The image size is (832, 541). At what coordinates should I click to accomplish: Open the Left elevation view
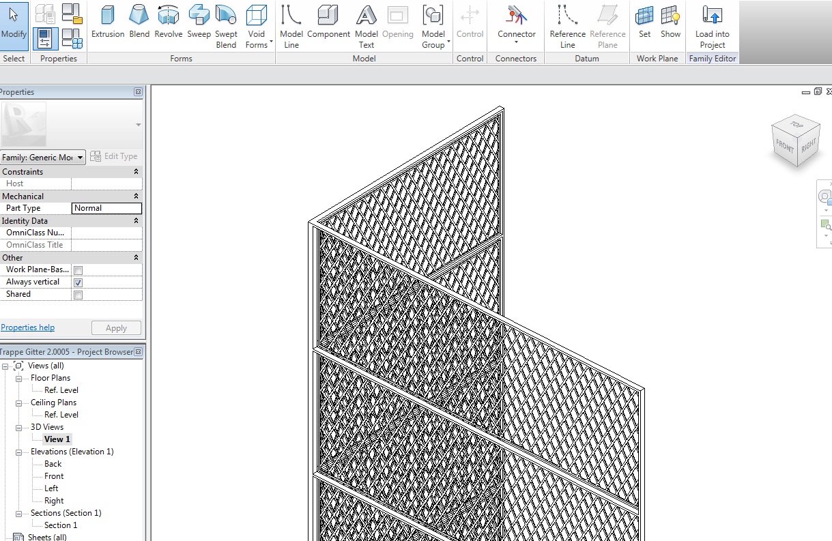click(51, 488)
